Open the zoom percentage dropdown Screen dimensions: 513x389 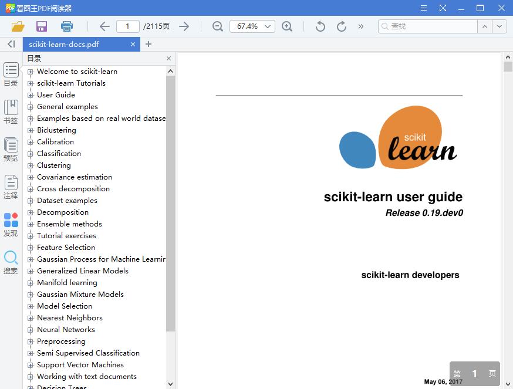click(265, 26)
